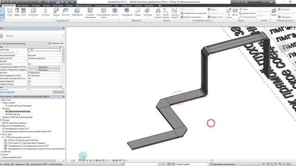Open the Управление ribbon tab
Screen dimensions: 296x166
[x=127, y=6]
